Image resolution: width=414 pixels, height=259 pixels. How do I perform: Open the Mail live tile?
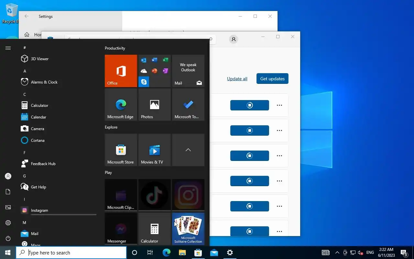188,71
